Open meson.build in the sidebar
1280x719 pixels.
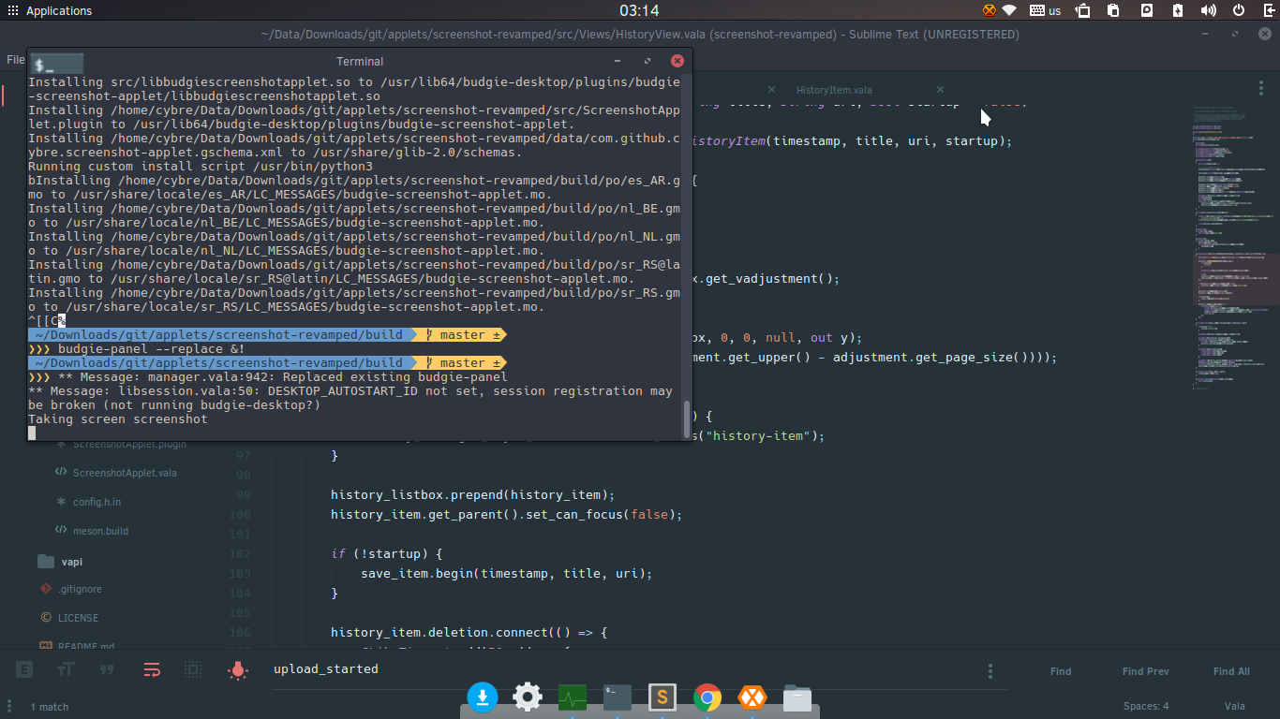[x=100, y=531]
